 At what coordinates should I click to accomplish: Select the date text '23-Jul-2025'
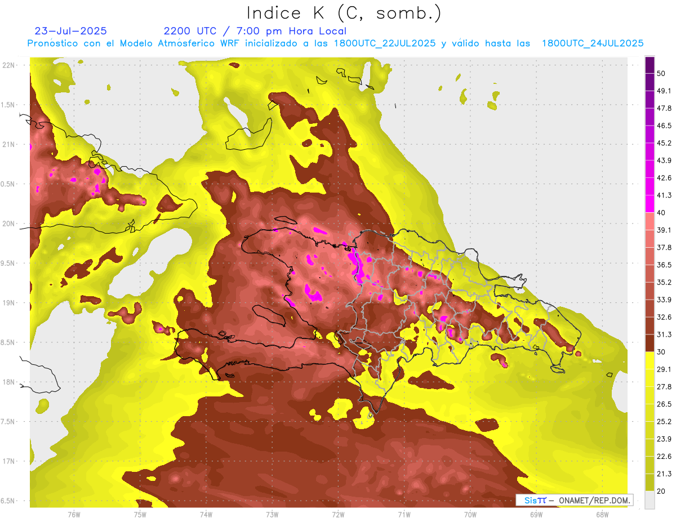coord(70,31)
